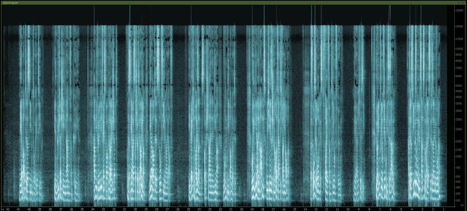Click the 26 second time axis label

178,209
